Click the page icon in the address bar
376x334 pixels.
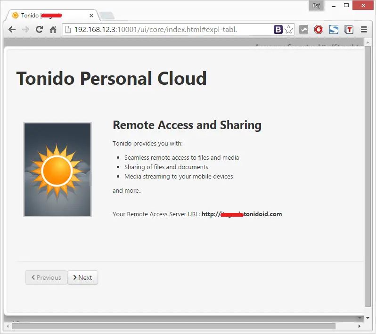pos(68,30)
